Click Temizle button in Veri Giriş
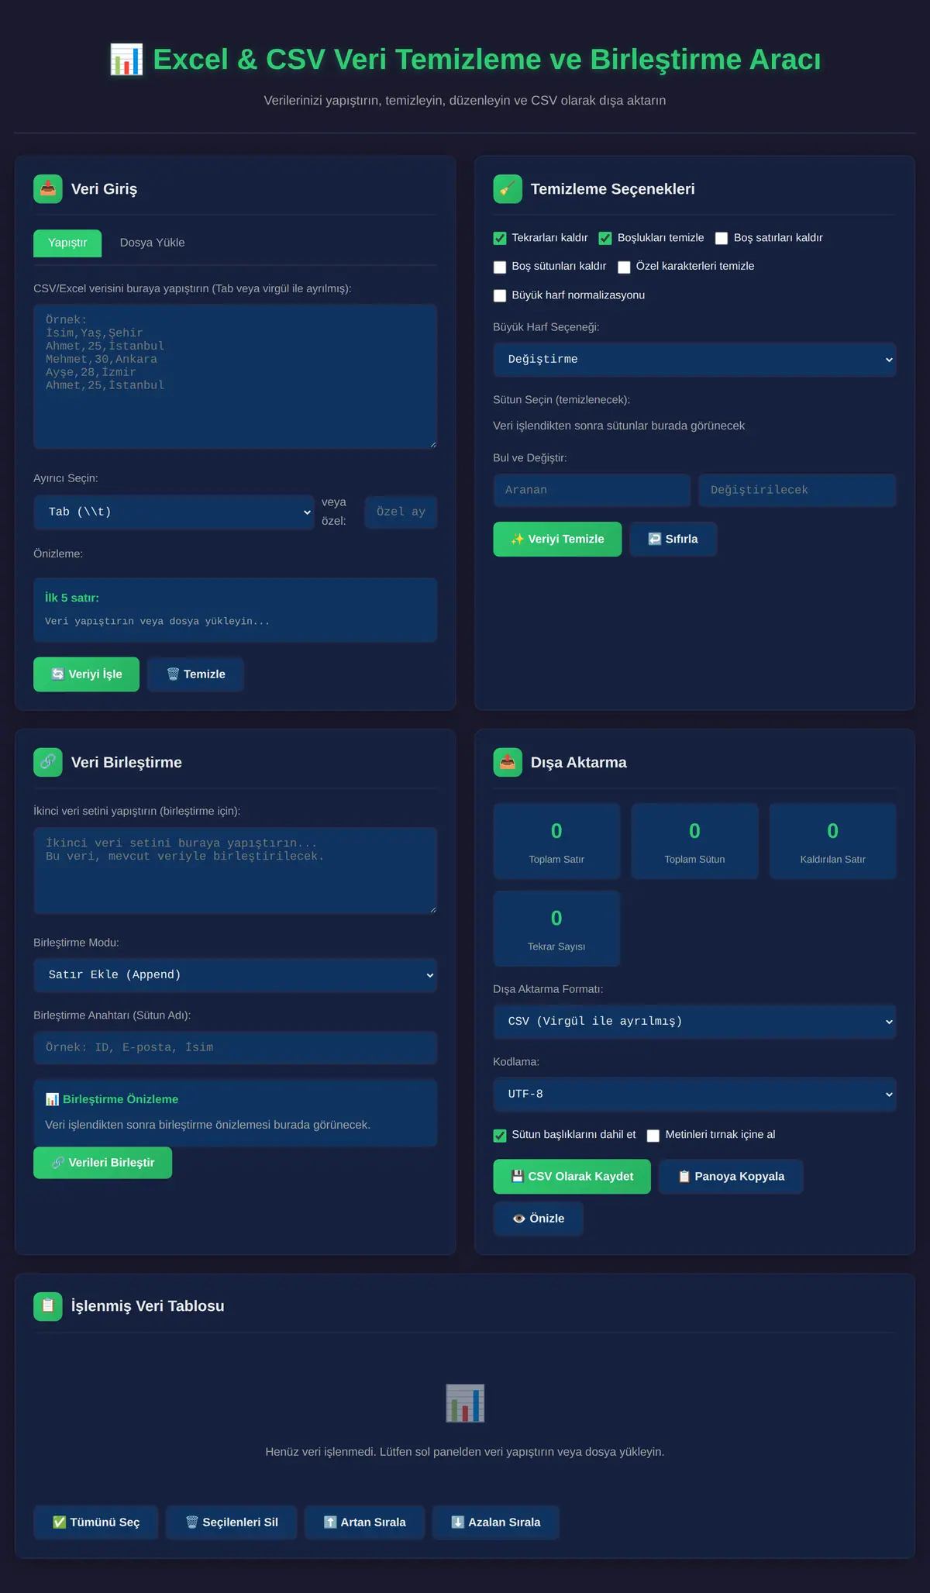 (x=195, y=674)
